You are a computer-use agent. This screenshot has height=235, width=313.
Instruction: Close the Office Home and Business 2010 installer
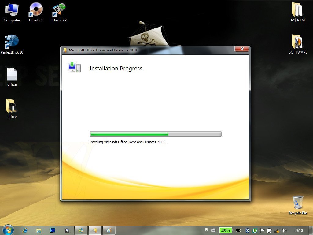[x=242, y=49]
